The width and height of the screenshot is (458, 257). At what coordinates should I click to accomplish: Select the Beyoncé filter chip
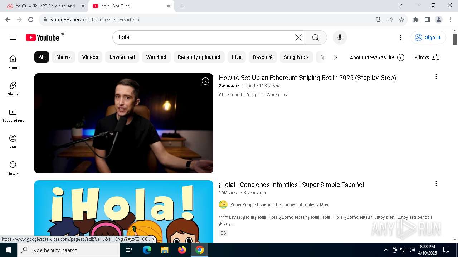point(263,57)
